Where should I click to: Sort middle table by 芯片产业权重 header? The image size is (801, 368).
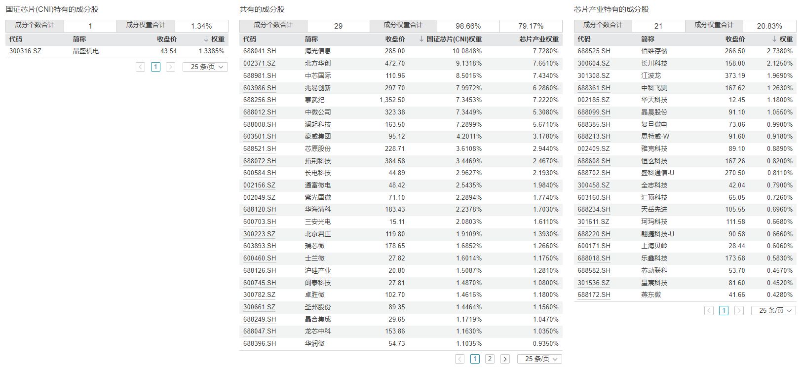pos(539,39)
